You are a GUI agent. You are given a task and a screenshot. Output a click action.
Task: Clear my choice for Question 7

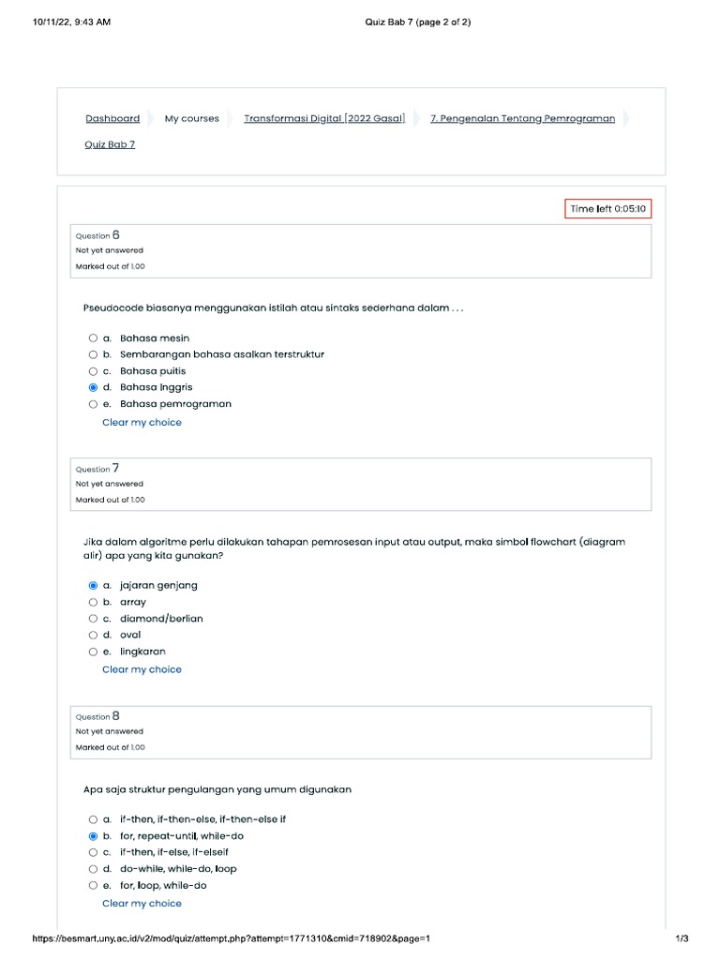pyautogui.click(x=142, y=669)
